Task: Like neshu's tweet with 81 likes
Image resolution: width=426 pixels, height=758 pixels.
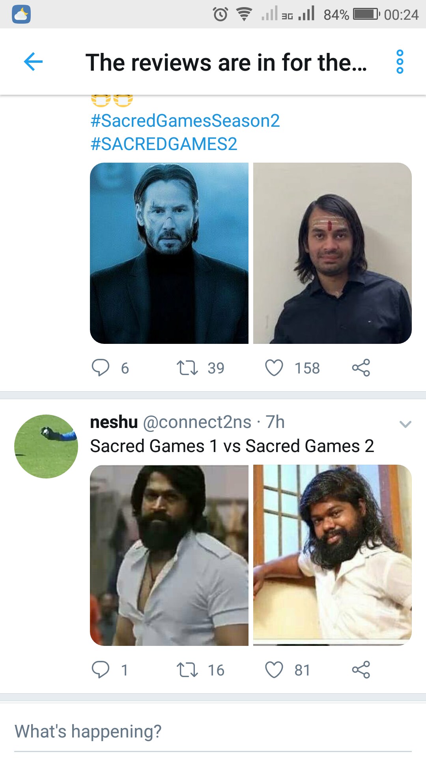Action: tap(274, 670)
